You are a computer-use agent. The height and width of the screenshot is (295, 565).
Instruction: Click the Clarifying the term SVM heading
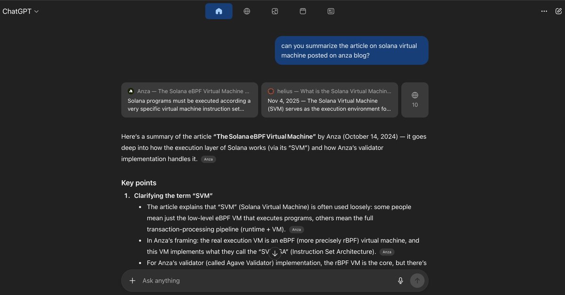pos(173,196)
